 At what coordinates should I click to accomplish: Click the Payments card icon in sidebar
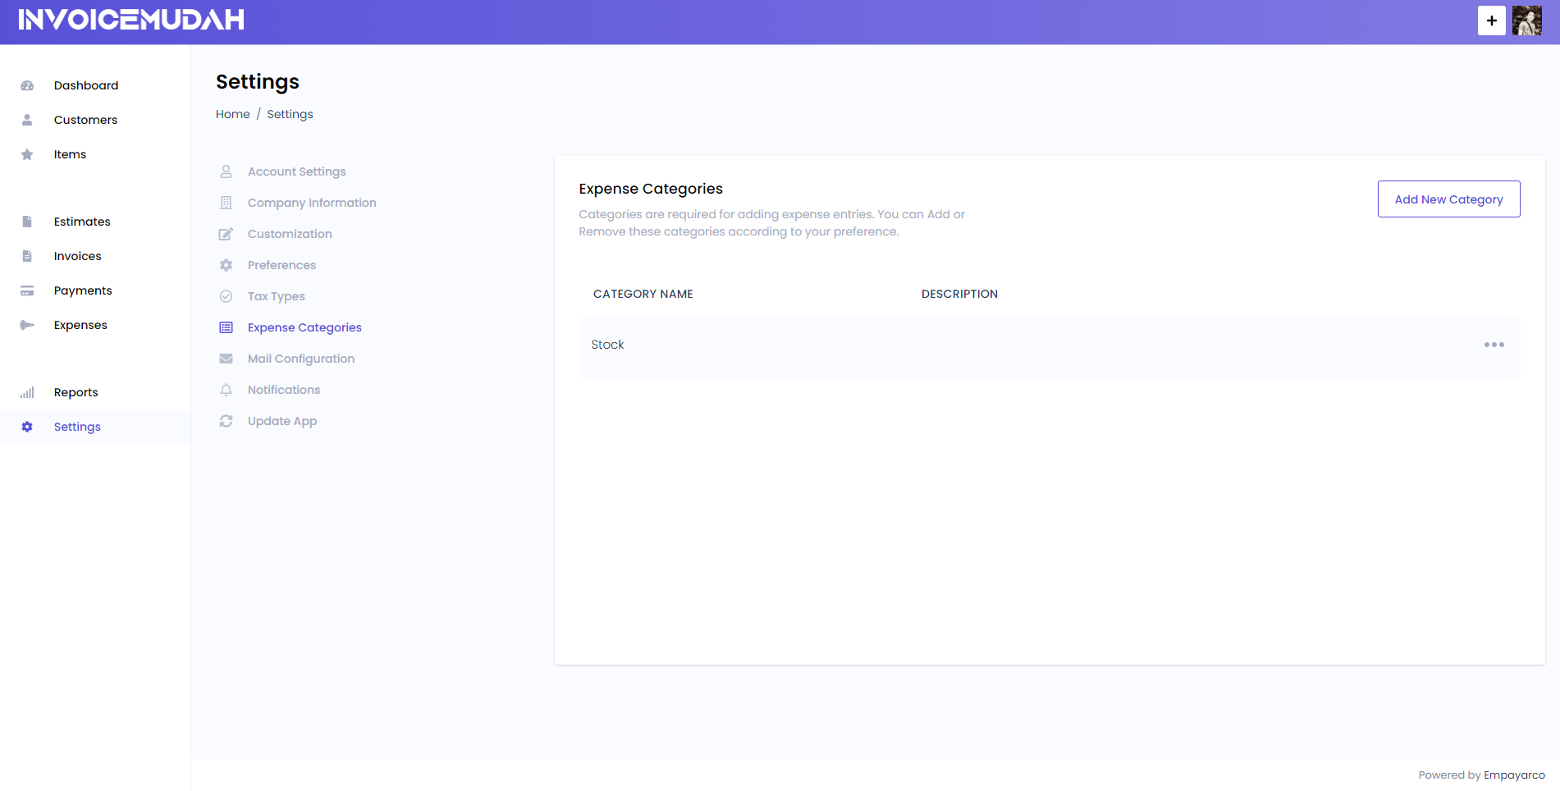[x=27, y=290]
